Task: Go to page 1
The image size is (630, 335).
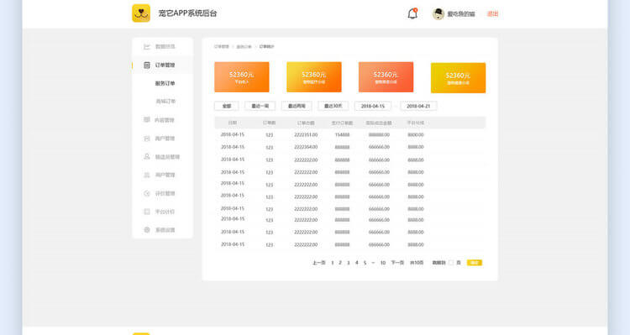Action: (x=333, y=263)
